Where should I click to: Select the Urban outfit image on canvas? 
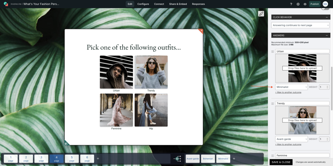[x=116, y=72]
